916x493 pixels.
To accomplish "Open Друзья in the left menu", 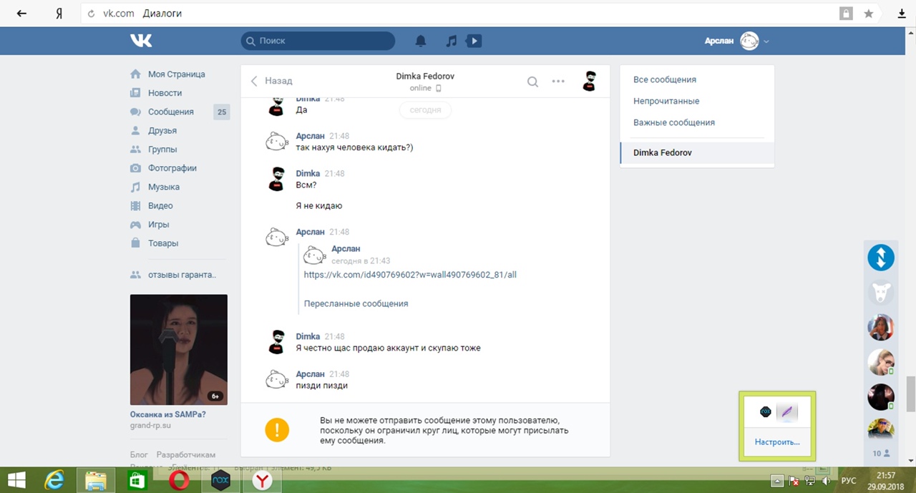I will tap(162, 130).
